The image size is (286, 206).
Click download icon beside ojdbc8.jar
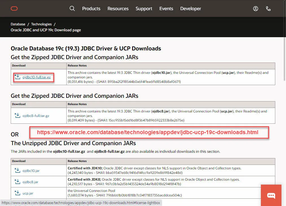[18, 182]
